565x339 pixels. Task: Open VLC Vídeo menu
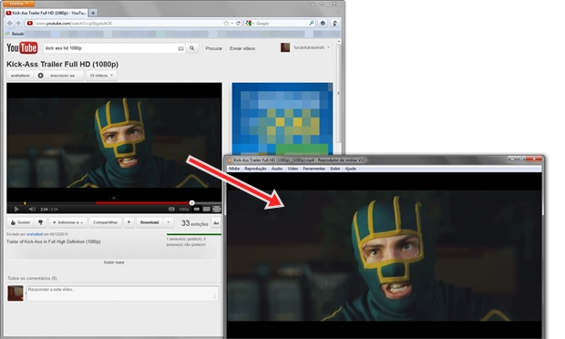coord(293,169)
